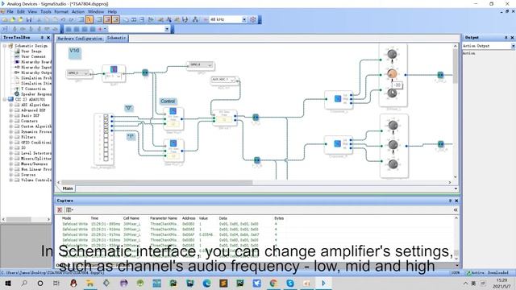The image size is (516, 290).
Task: Click the Schematic Design tree icon
Action: (x=10, y=46)
